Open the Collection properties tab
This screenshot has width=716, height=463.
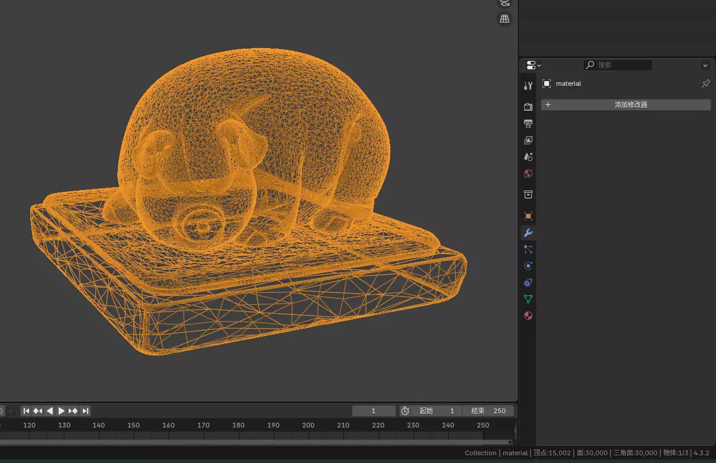pyautogui.click(x=528, y=195)
